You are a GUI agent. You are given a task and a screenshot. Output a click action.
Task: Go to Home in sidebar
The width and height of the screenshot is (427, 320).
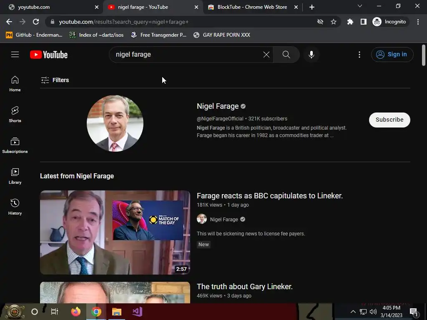tap(15, 84)
